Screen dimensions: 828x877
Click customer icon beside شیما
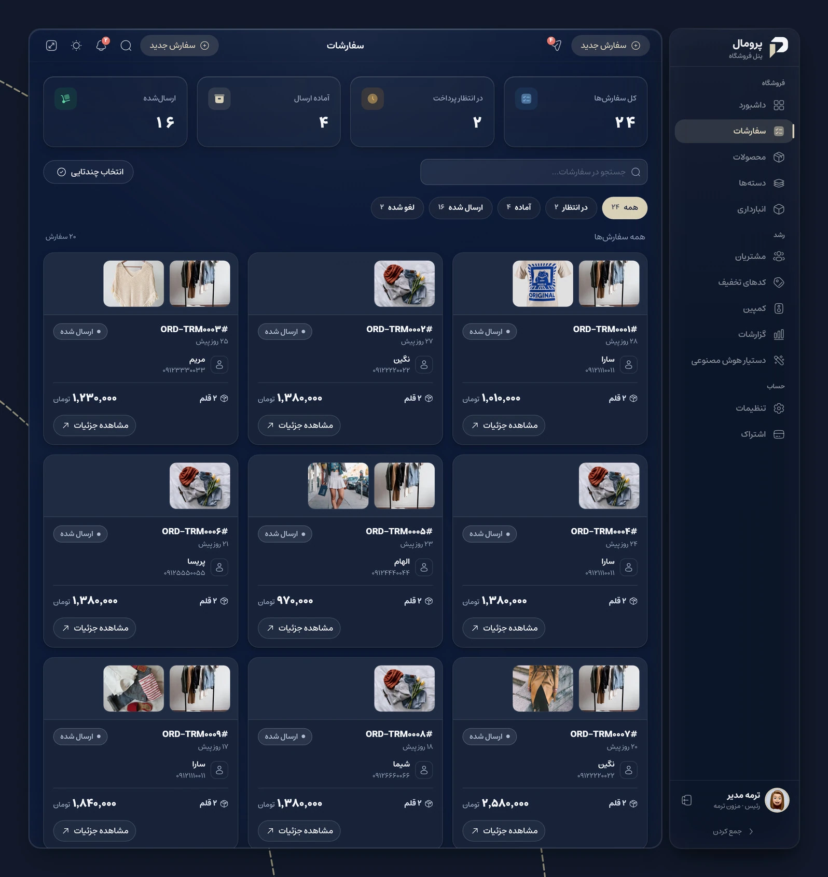click(x=424, y=770)
